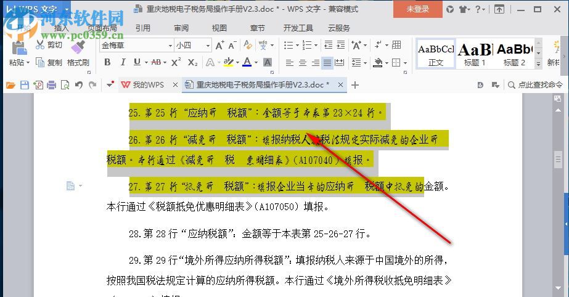Open bullet list style dropdown
This screenshot has height=297, width=569.
tap(297, 46)
